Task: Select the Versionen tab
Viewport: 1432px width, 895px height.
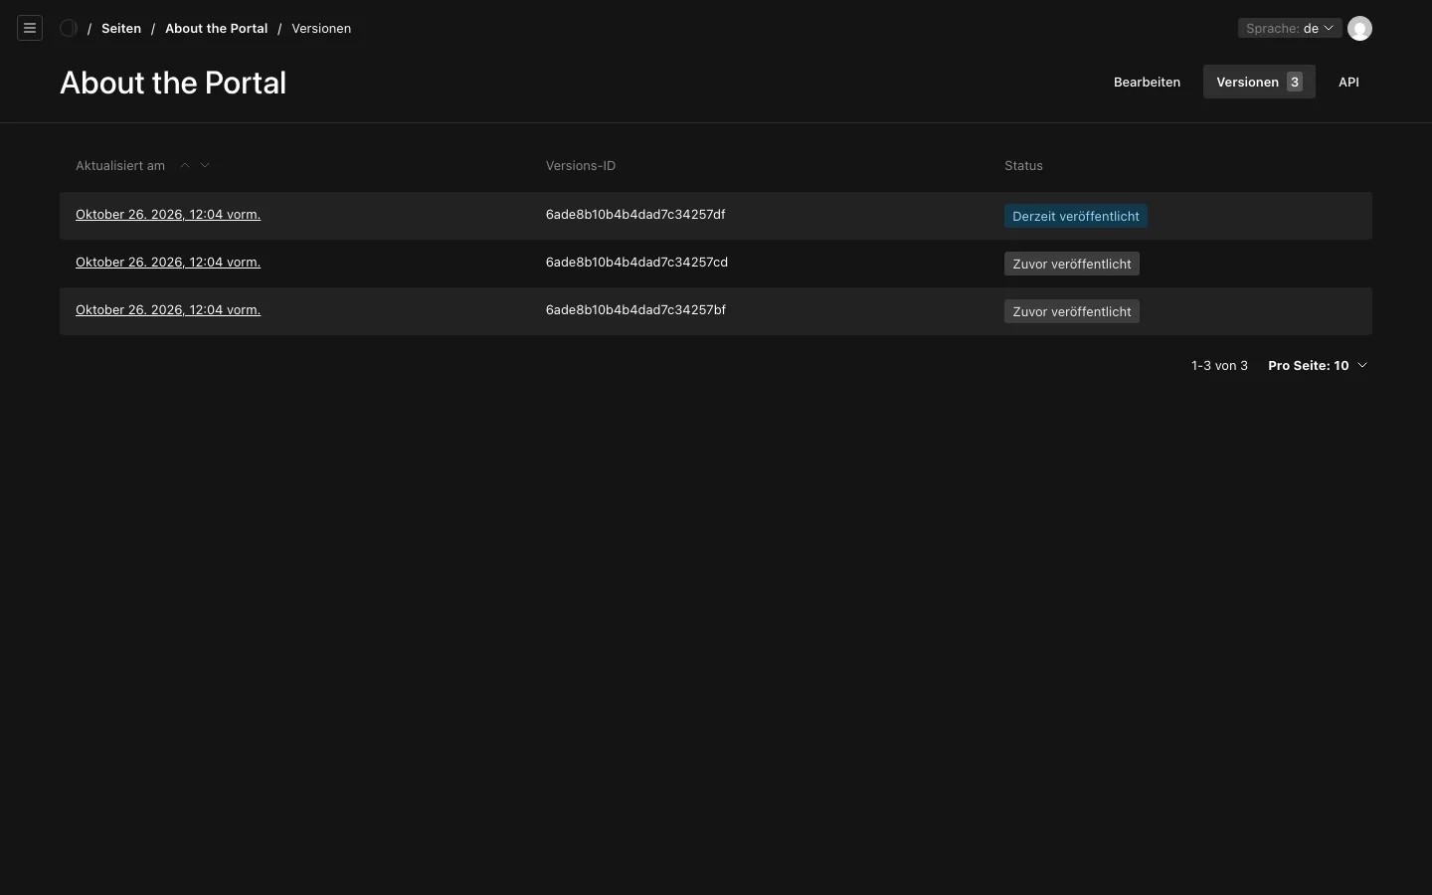Action: coord(1259,82)
